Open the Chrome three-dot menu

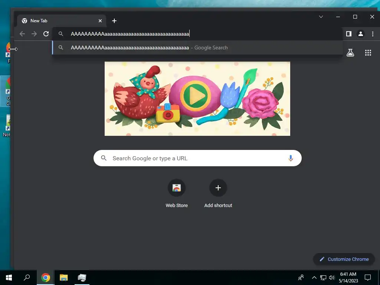point(373,34)
